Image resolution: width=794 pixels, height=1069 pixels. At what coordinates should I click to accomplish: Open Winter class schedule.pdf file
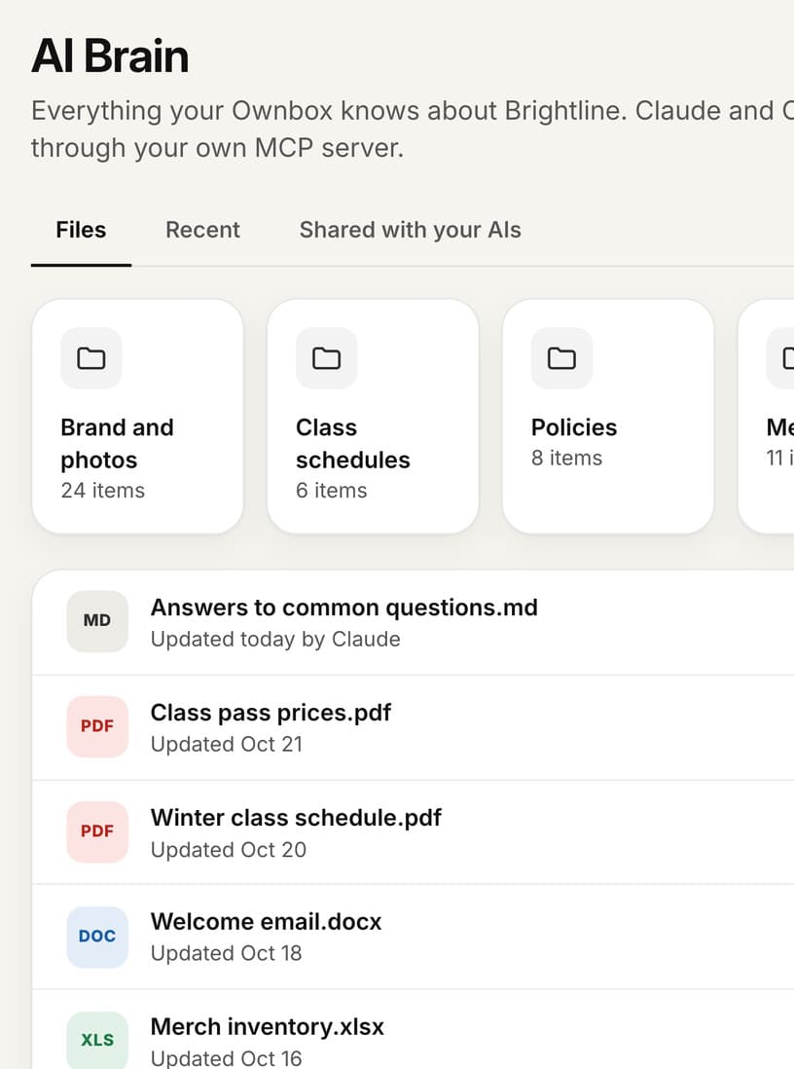coord(296,818)
